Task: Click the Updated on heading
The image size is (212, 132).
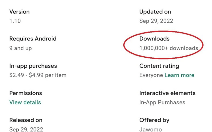Action: (x=155, y=12)
